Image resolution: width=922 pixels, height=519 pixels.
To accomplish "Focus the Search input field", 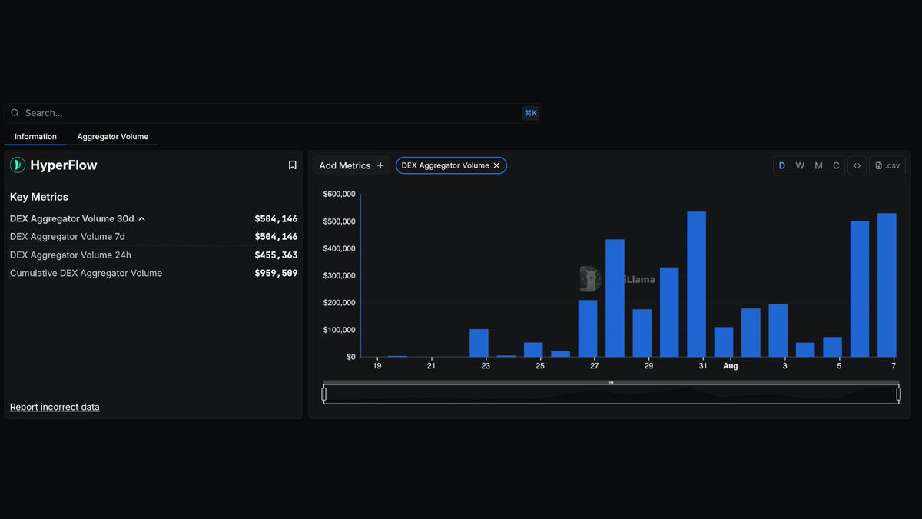I will tap(273, 113).
